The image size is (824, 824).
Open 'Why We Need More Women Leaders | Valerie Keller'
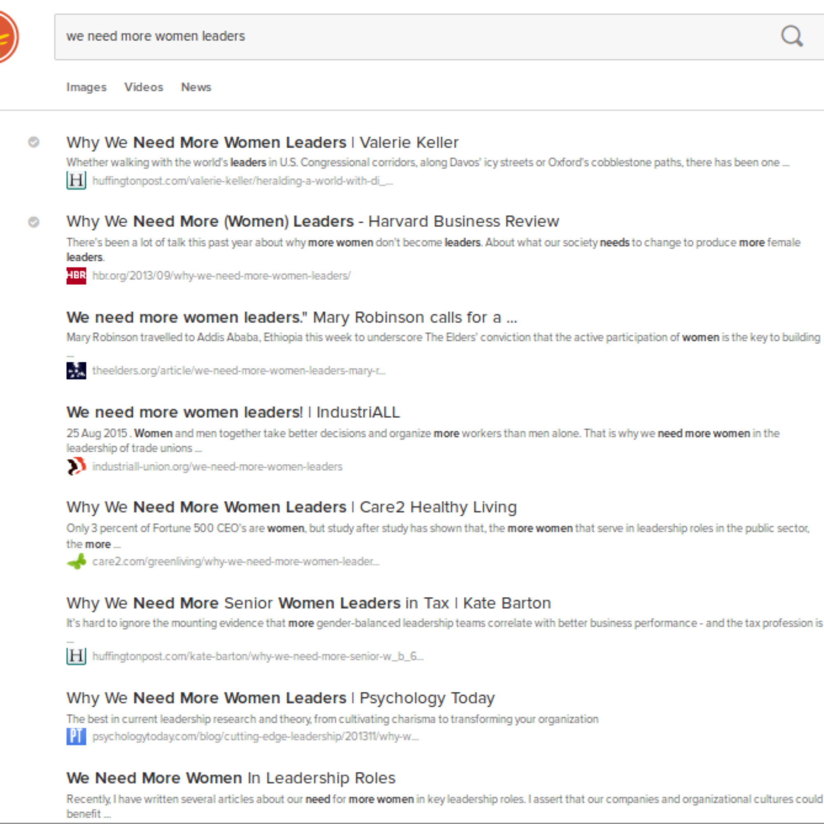coord(262,142)
